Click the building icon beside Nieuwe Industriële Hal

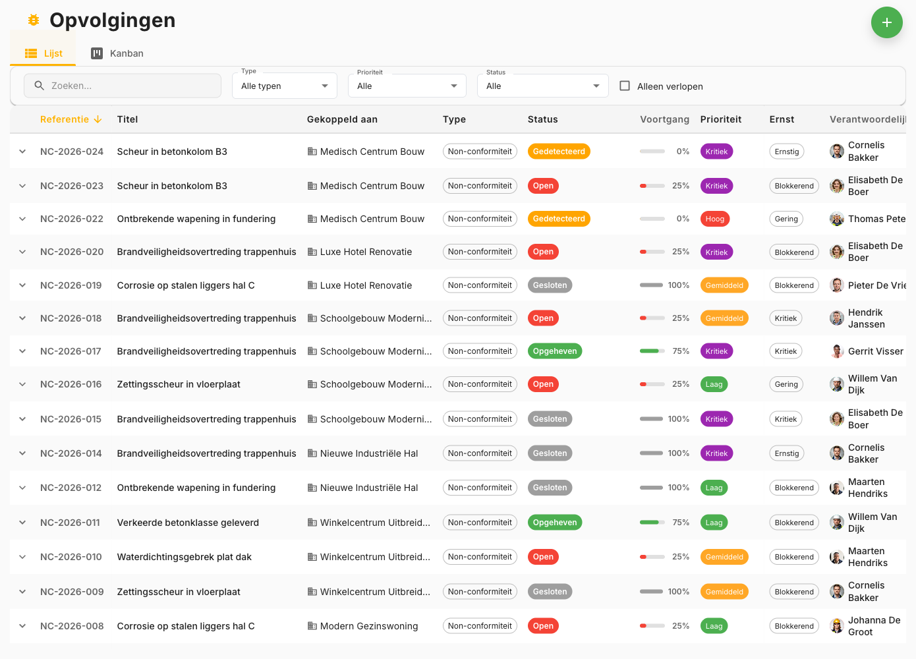pos(311,453)
